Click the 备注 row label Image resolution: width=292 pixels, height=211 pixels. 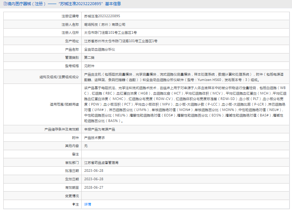[75, 154]
